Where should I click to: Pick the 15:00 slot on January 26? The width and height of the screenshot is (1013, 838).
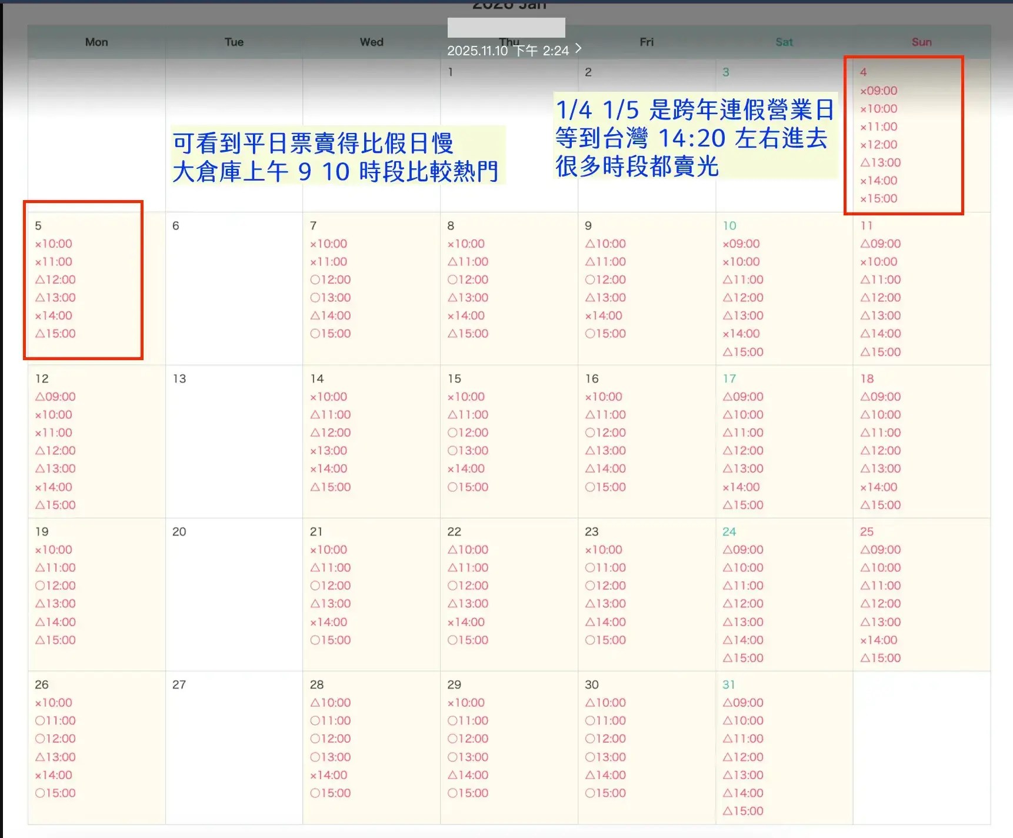pos(55,793)
